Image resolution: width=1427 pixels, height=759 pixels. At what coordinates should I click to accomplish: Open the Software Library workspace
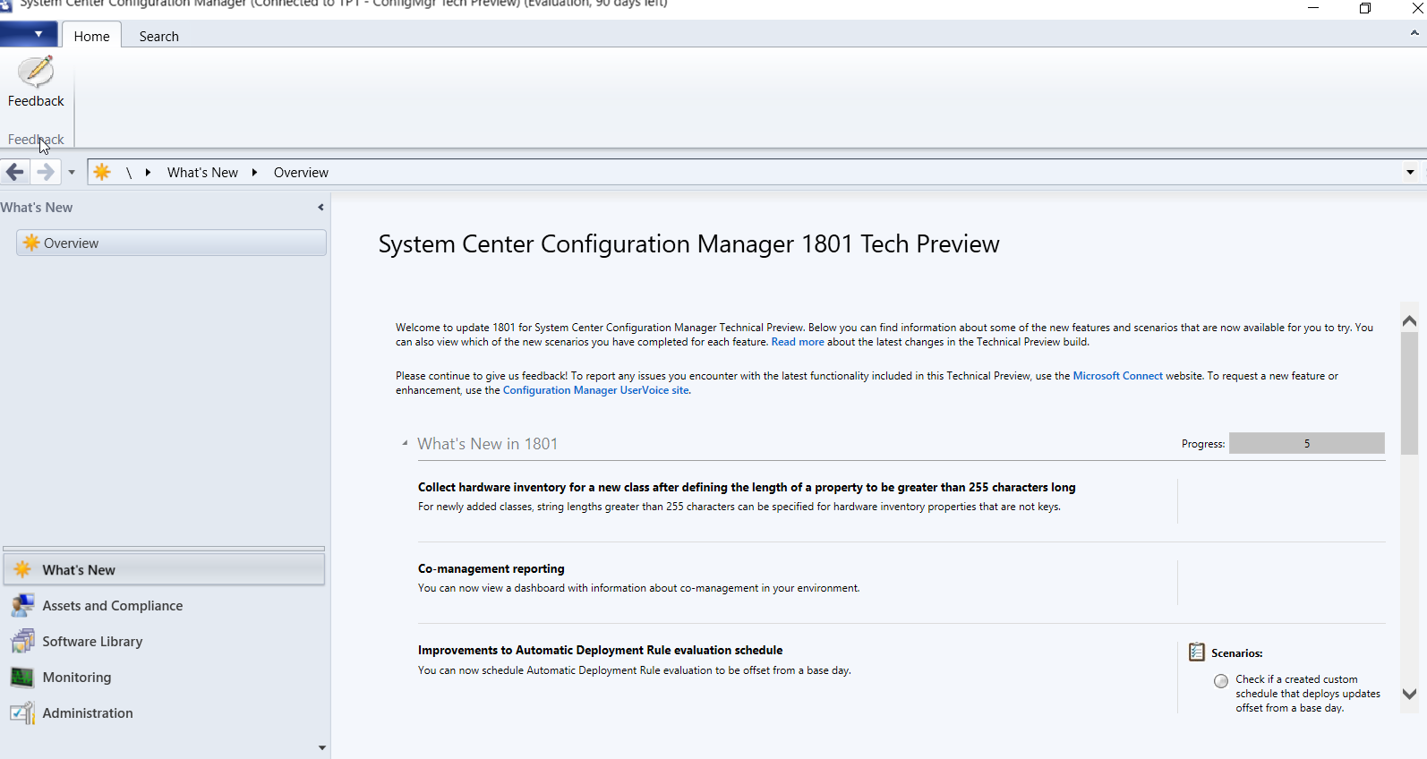click(164, 641)
